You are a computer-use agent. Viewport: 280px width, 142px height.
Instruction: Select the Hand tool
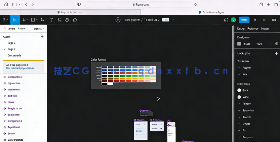pos(67,20)
